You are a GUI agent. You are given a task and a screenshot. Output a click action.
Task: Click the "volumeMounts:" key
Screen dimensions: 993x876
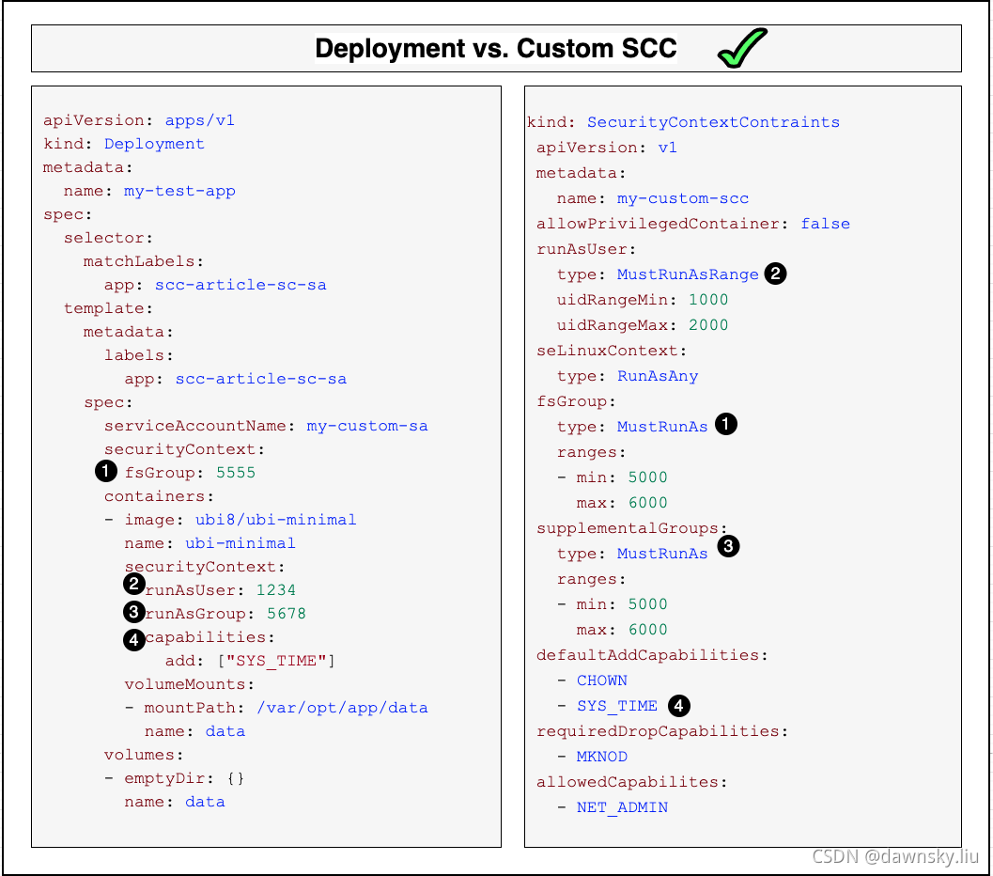pyautogui.click(x=190, y=684)
